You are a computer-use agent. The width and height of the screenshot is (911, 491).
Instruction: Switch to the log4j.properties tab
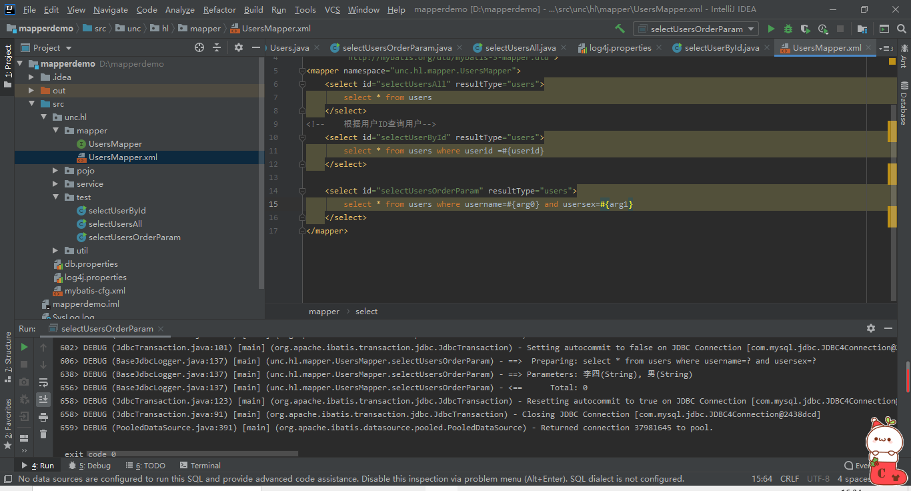point(620,47)
